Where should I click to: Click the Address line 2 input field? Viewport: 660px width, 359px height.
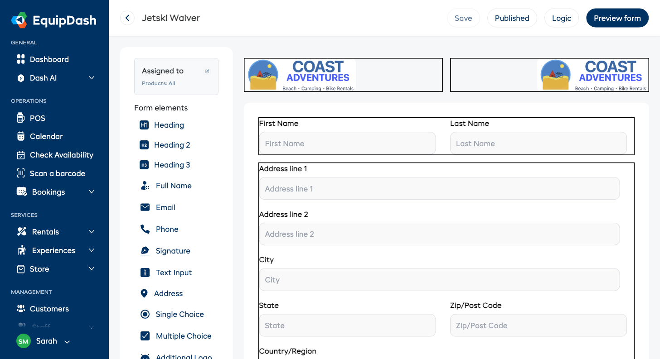(x=439, y=234)
